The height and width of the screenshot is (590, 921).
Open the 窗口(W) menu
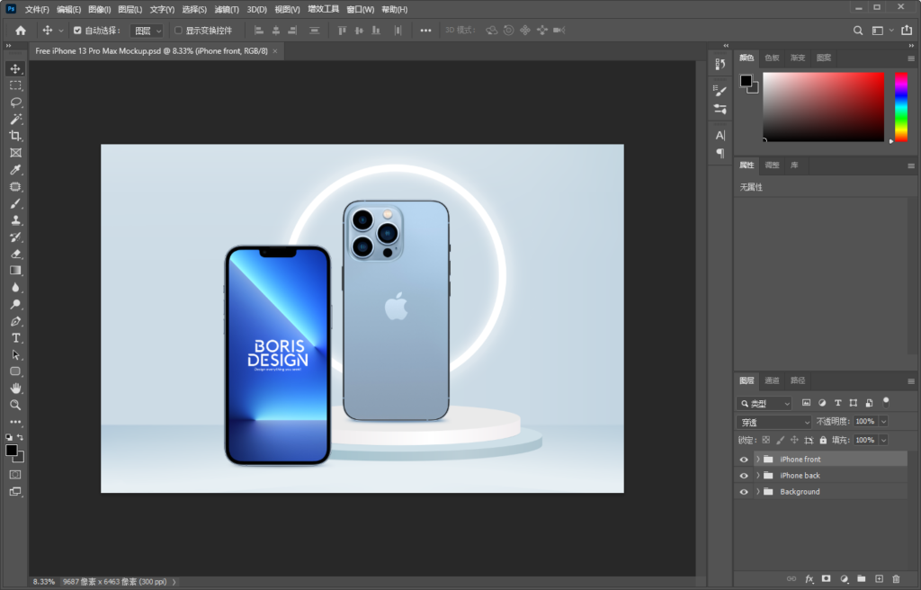tap(360, 9)
